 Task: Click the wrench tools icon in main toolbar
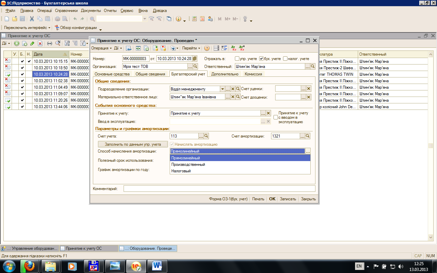(245, 19)
